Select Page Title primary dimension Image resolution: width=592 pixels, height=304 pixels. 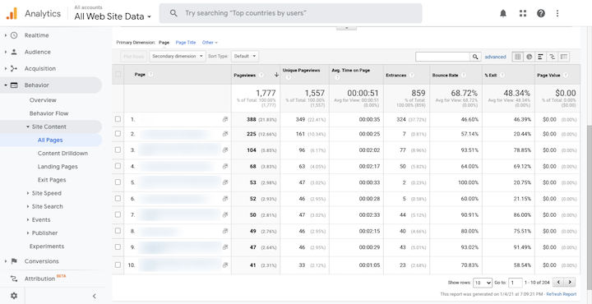(186, 43)
